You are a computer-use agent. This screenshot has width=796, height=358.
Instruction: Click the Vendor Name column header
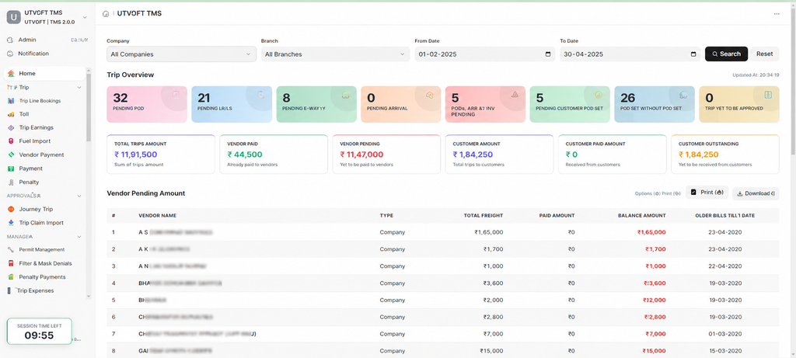click(157, 216)
